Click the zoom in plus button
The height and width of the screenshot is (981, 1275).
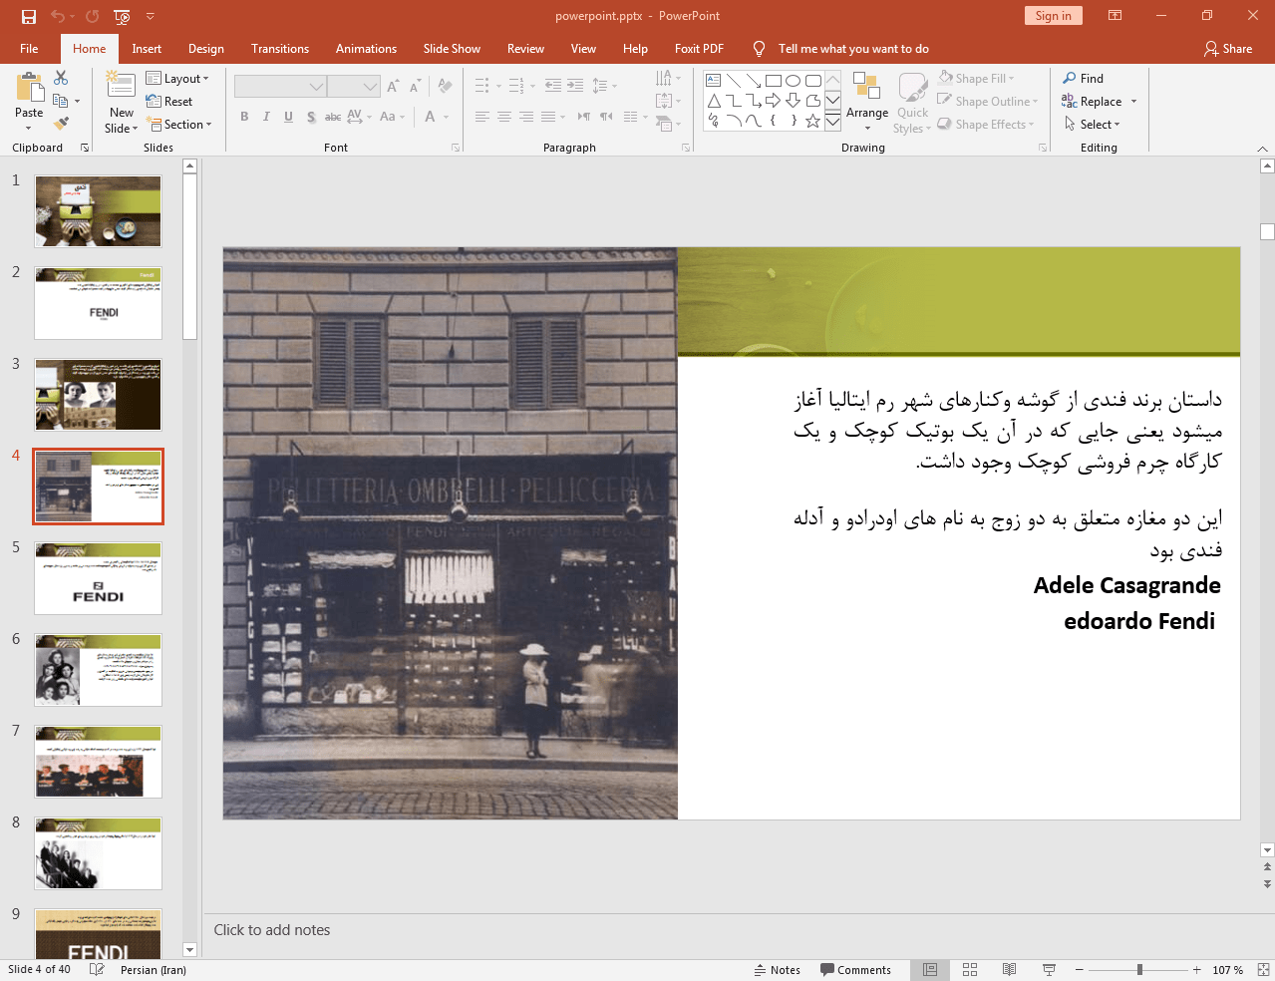click(1196, 970)
